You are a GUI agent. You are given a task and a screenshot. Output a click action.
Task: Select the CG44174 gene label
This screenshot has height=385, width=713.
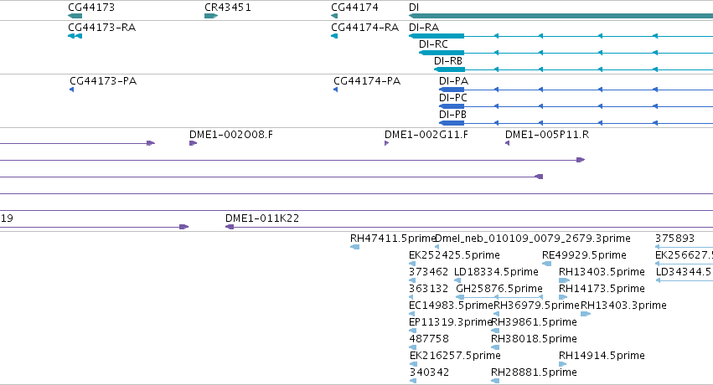pyautogui.click(x=354, y=8)
